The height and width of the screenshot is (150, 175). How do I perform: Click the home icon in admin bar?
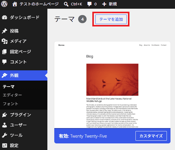click(15, 4)
